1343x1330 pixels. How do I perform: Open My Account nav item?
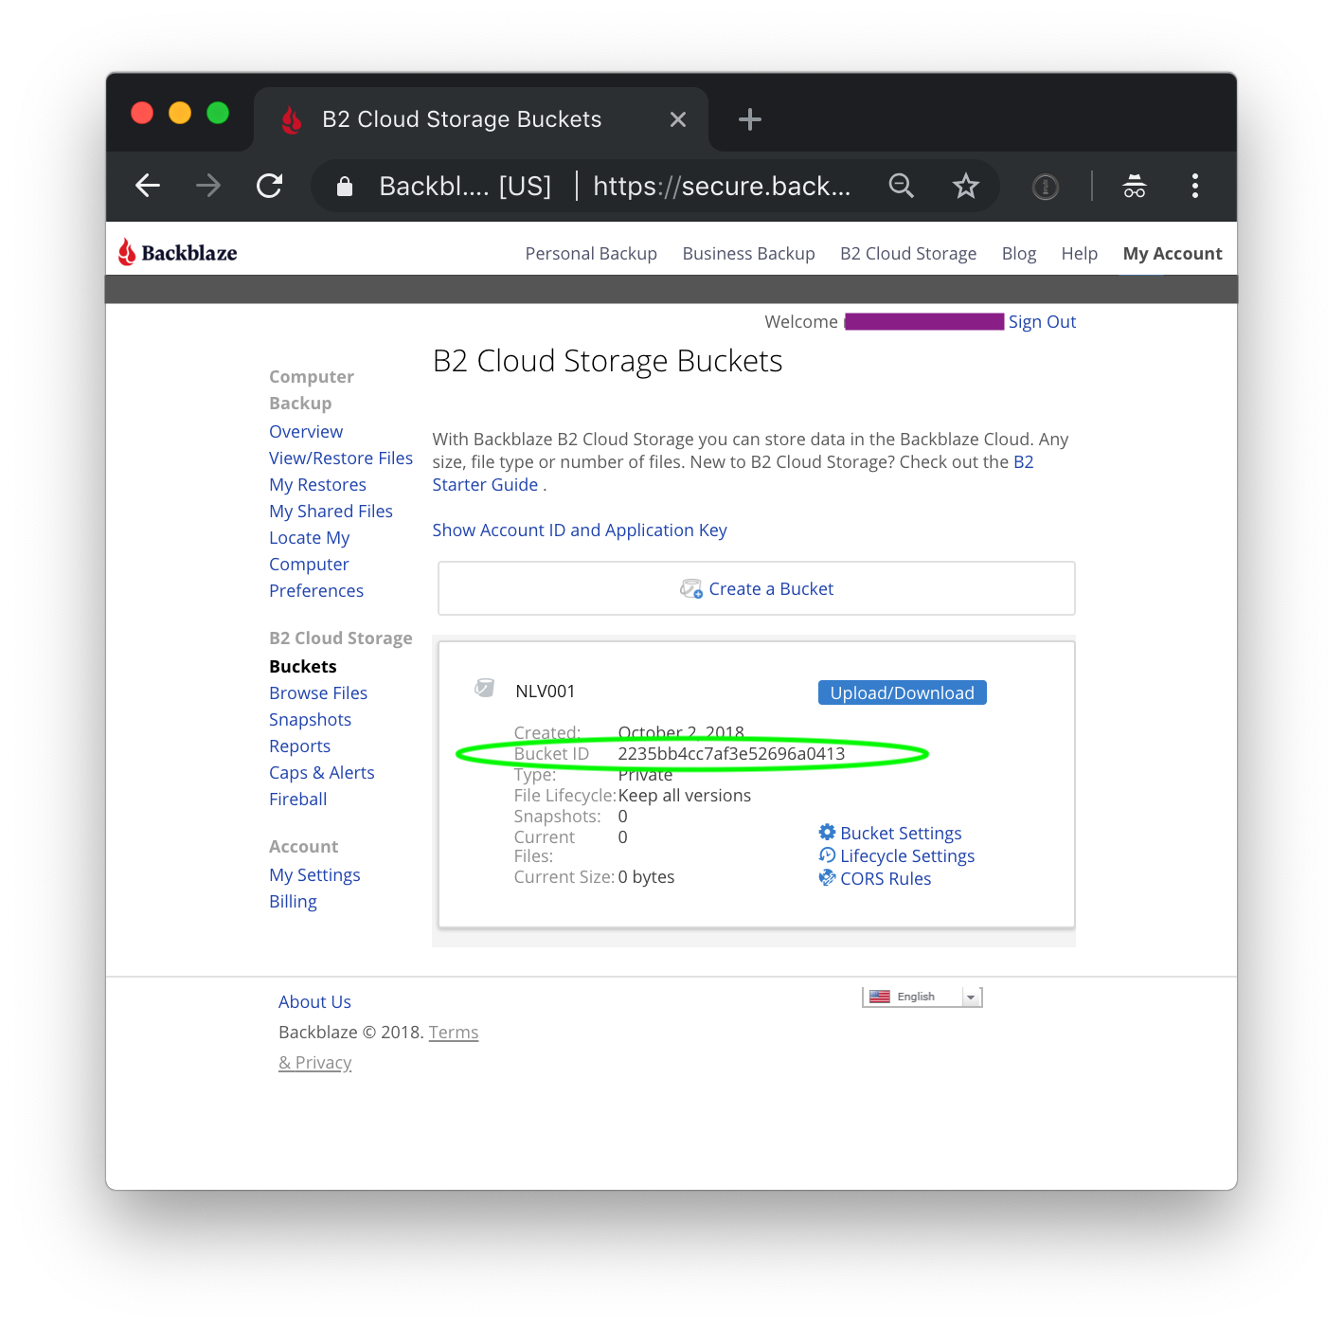(x=1173, y=254)
